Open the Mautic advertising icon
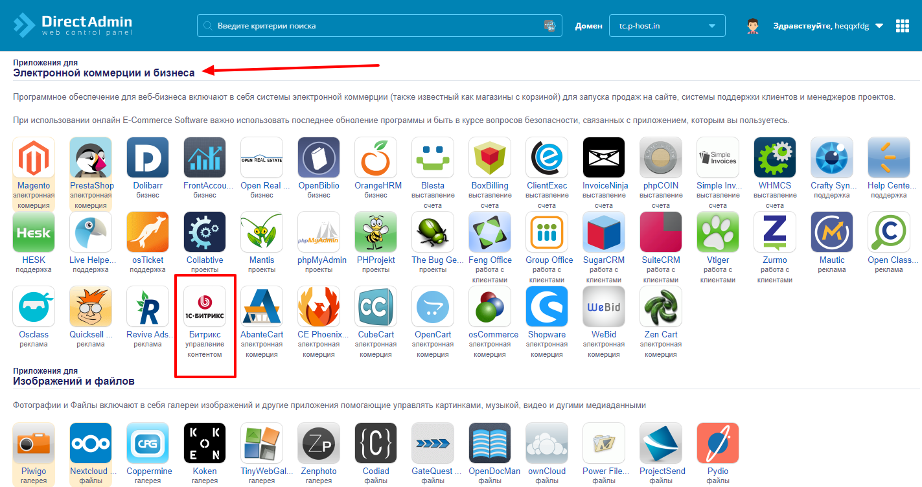 coord(832,232)
